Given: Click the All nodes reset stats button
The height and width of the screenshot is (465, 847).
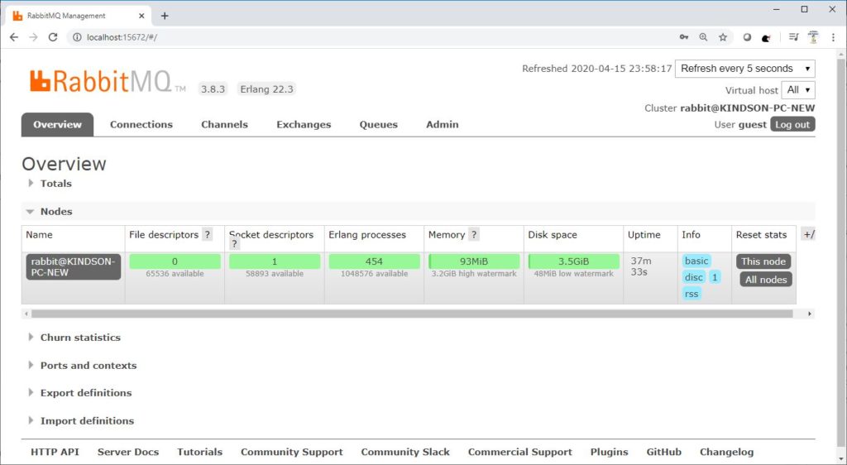Looking at the screenshot, I should 766,280.
